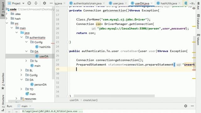Open the Database tool window
The width and height of the screenshot is (201, 113).
pyautogui.click(x=198, y=21)
